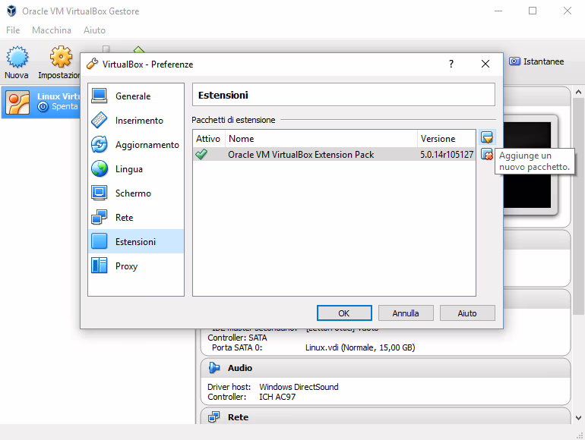The image size is (585, 440).
Task: Open the Istantanee snapshot view
Action: [x=536, y=61]
